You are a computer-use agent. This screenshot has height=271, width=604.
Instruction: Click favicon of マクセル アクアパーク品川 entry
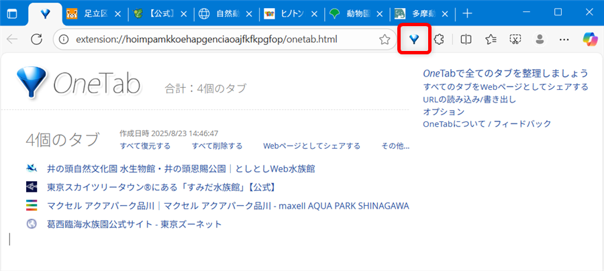[32, 205]
